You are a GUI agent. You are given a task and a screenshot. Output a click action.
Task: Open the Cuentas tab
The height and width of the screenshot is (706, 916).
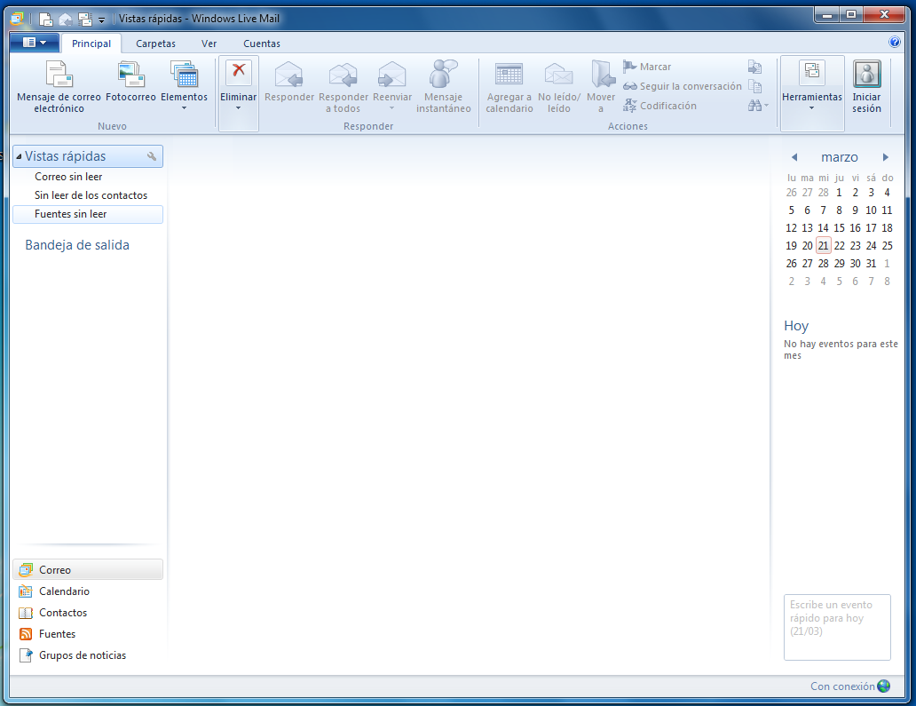point(262,44)
